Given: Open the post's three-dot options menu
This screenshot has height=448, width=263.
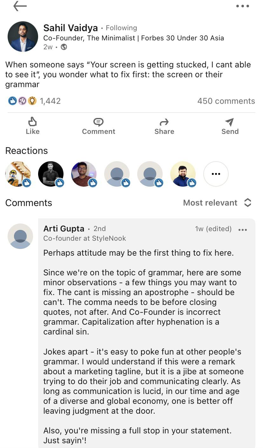Looking at the screenshot, I should click(x=242, y=6).
